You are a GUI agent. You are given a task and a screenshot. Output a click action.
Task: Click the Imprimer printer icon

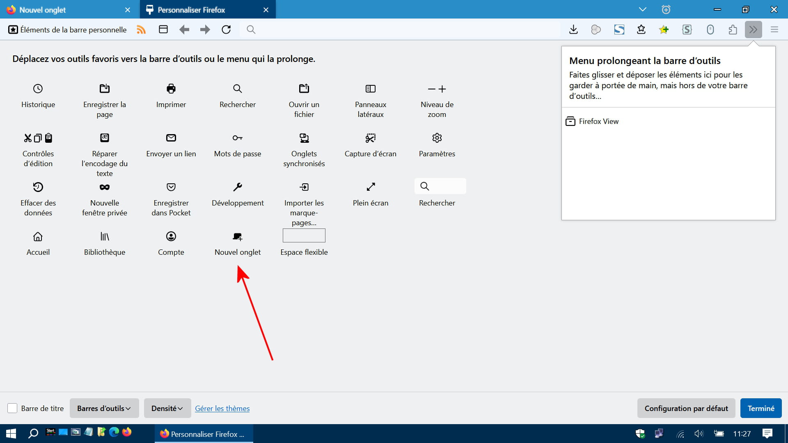click(x=171, y=89)
